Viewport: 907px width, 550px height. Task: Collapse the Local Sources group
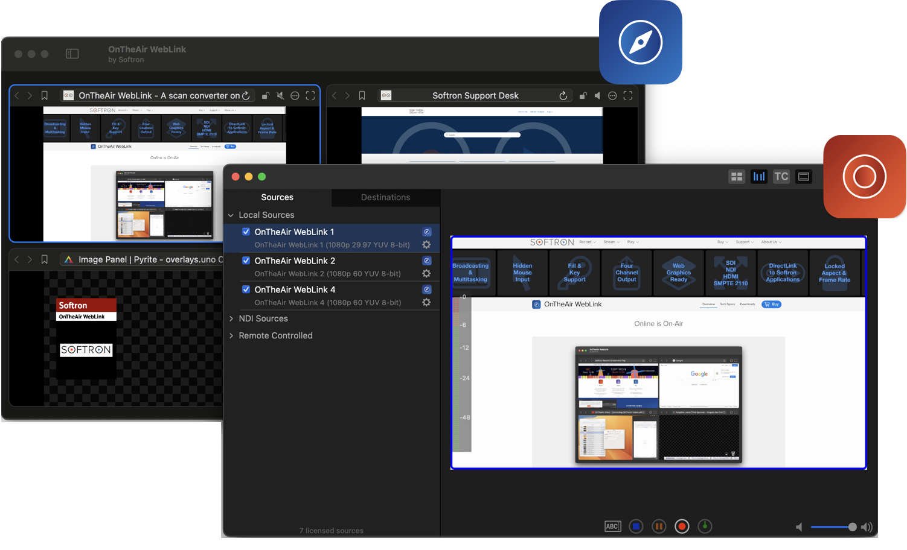pos(231,215)
